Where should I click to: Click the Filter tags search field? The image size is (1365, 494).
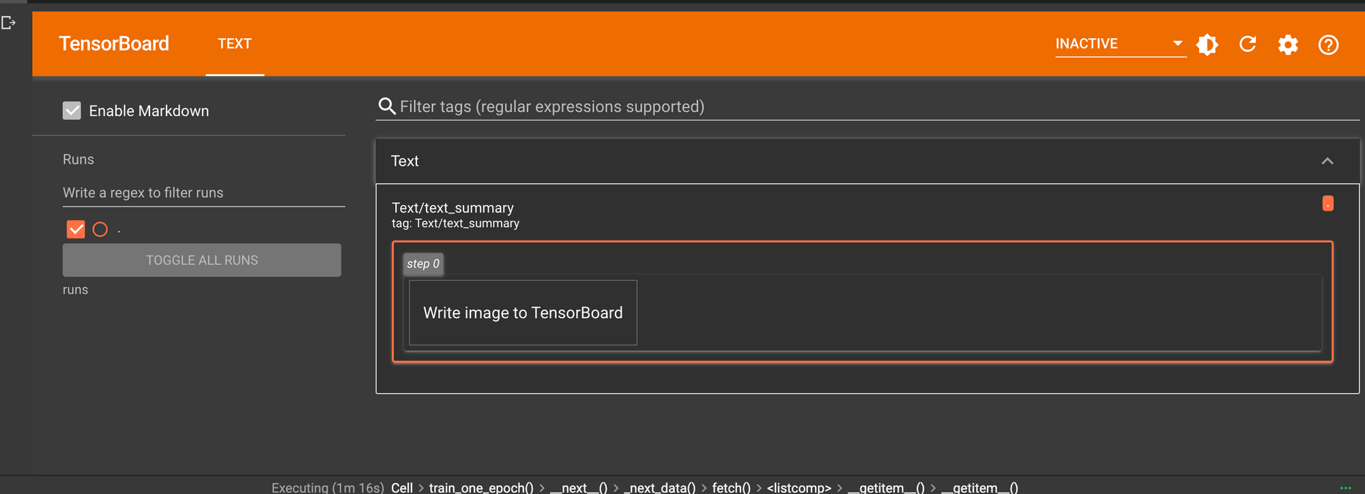pos(878,106)
